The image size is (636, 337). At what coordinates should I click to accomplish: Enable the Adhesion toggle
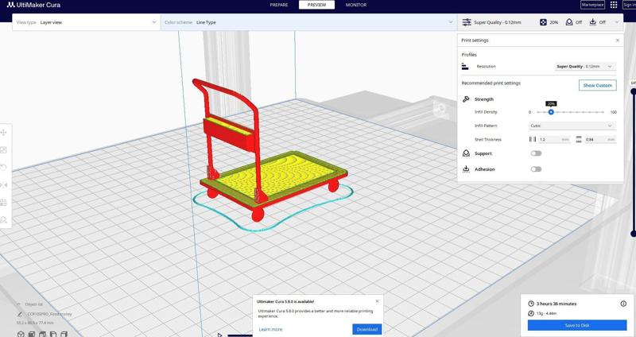point(536,169)
